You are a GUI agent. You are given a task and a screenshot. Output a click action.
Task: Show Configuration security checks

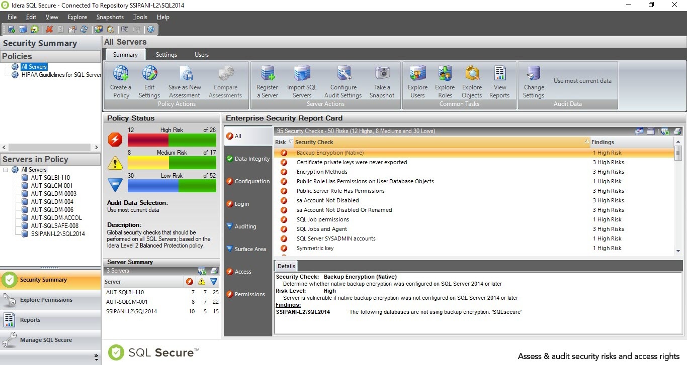coord(248,181)
